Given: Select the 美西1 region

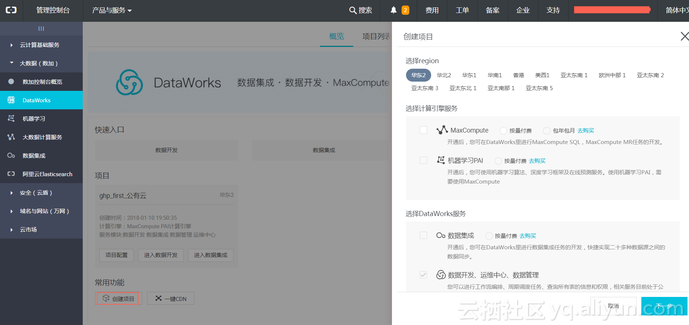Looking at the screenshot, I should (x=542, y=75).
